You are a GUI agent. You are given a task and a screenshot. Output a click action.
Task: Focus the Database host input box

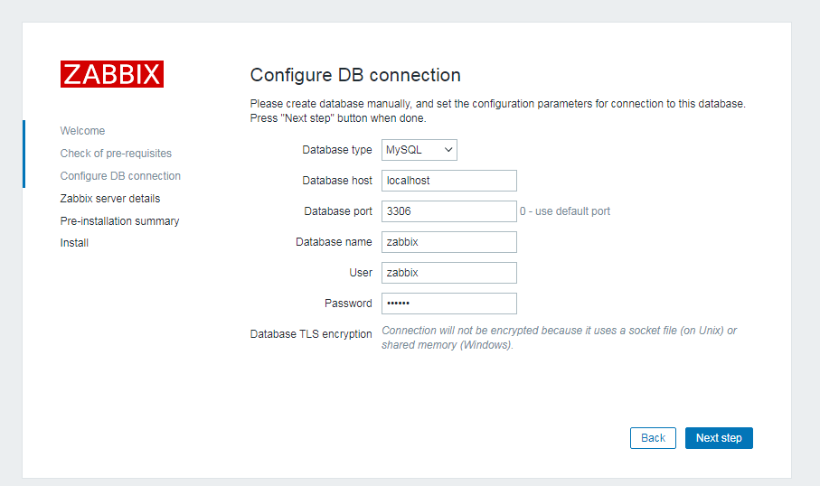[448, 181]
